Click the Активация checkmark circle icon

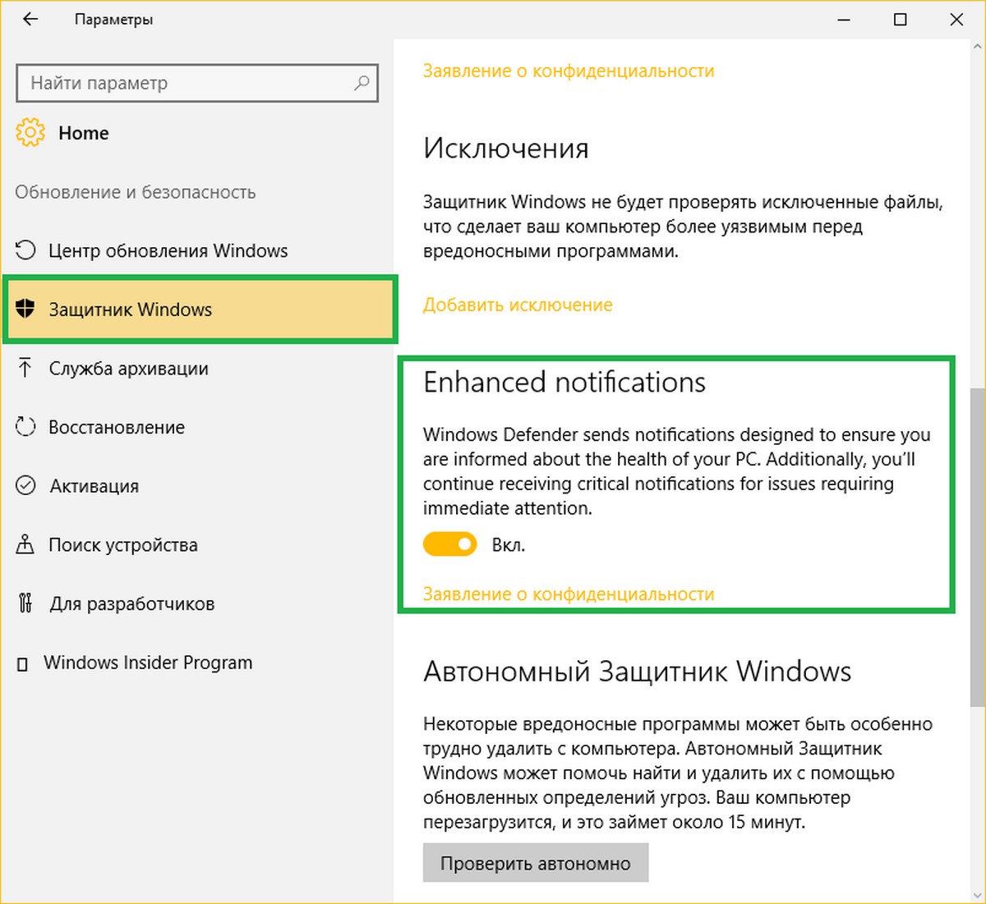[25, 485]
